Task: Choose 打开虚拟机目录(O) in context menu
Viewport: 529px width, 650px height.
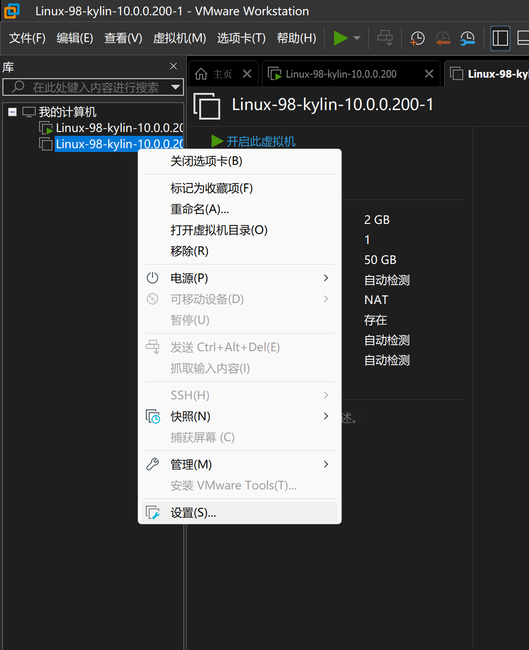Action: (240, 230)
